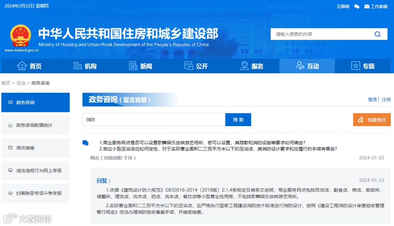Screen dimensions: 394x226
Task: Click 互动 in the breadcrumb
Action: (x=21, y=83)
